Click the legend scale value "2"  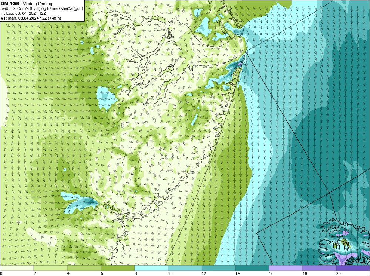coord(35,273)
